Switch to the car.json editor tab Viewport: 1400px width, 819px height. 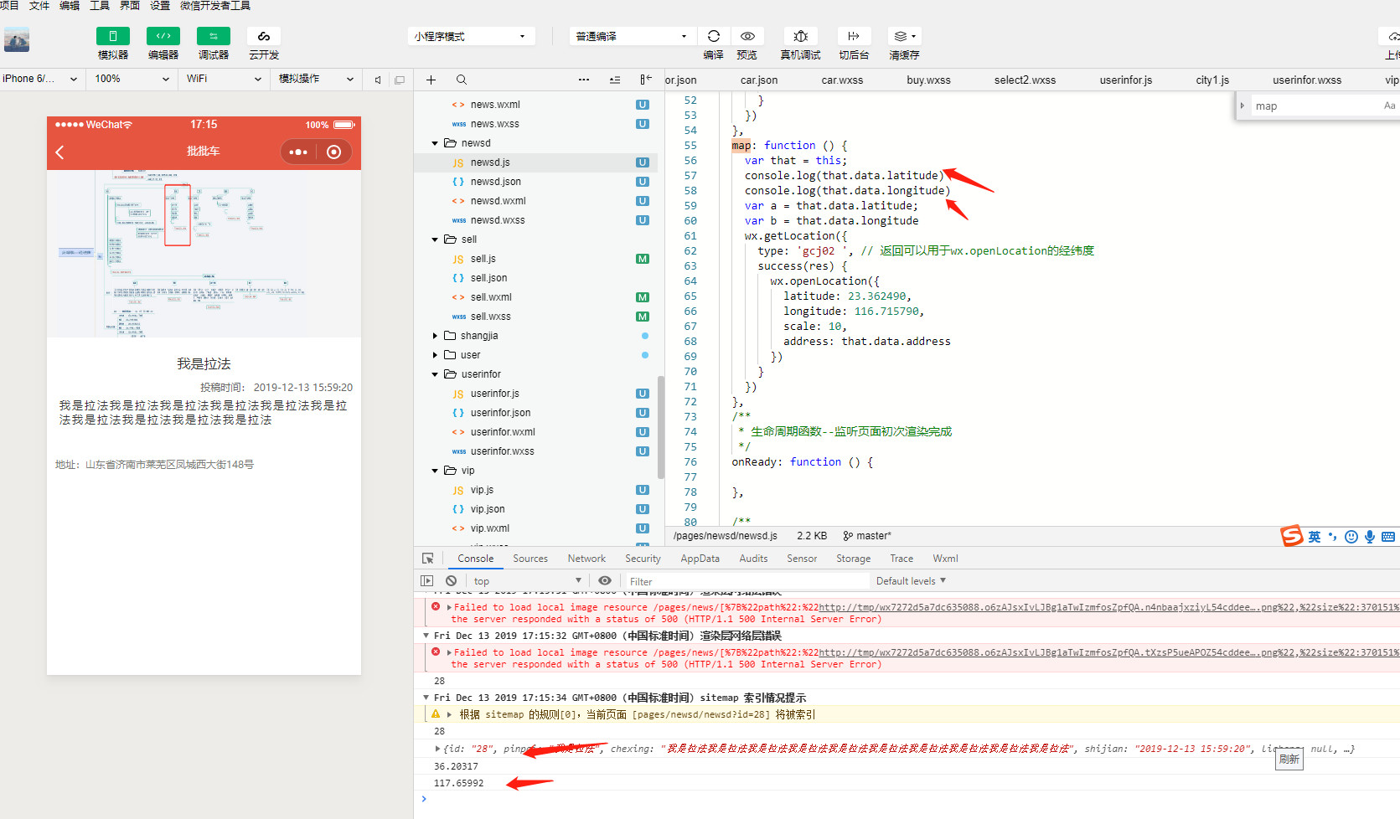click(x=759, y=80)
